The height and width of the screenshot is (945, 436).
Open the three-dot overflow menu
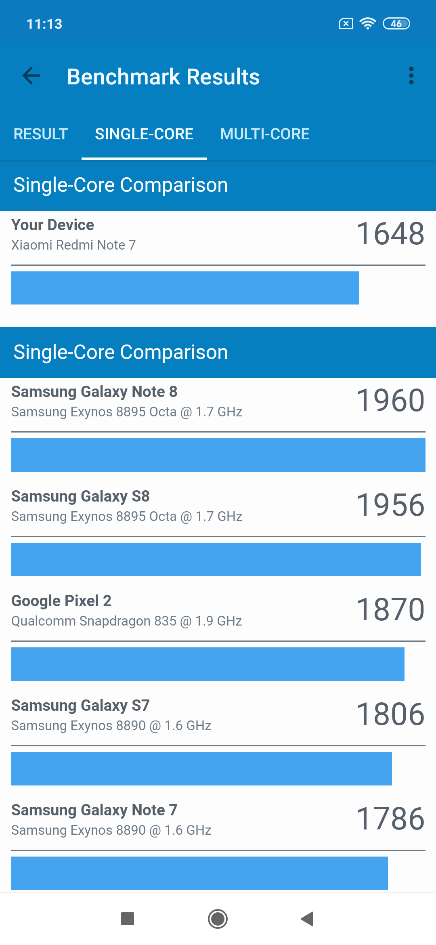click(x=411, y=76)
